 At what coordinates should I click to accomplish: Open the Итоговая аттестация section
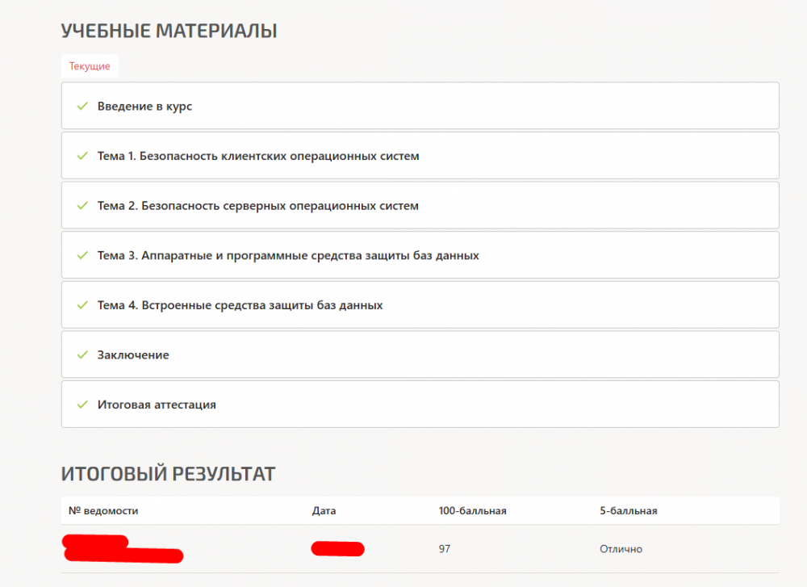click(157, 405)
